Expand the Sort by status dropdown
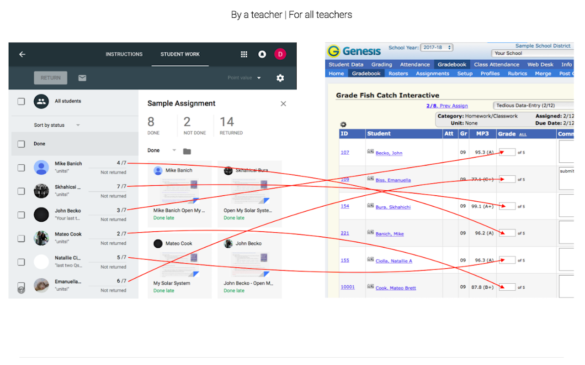Screen dimensions: 585x365 [x=57, y=125]
